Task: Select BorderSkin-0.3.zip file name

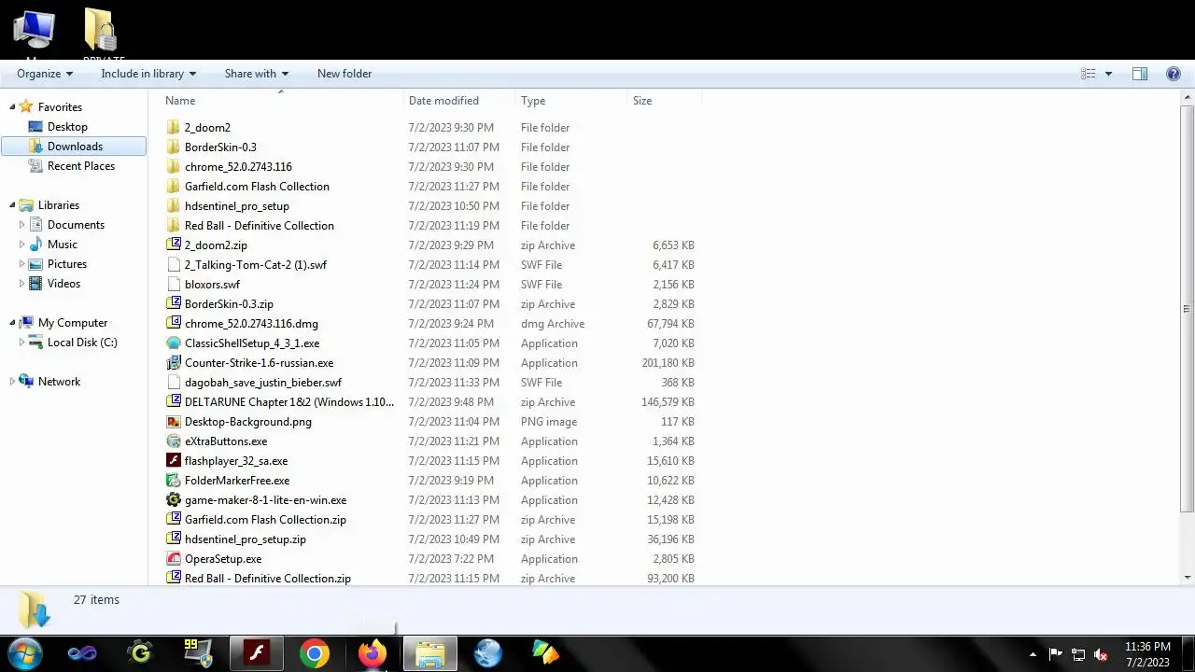Action: pos(229,304)
